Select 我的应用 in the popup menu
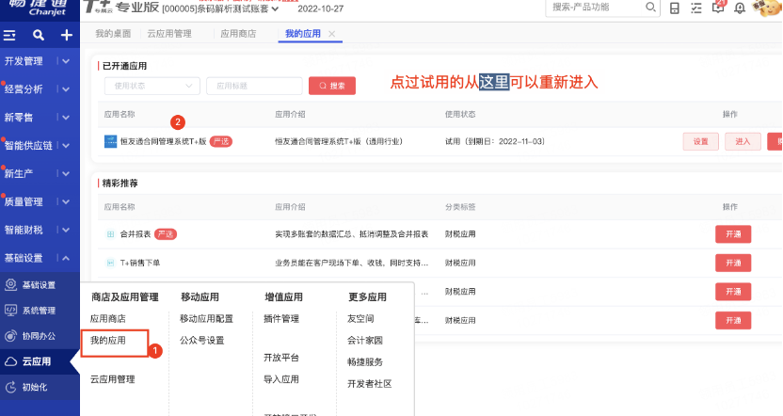This screenshot has height=416, width=783. pyautogui.click(x=108, y=341)
